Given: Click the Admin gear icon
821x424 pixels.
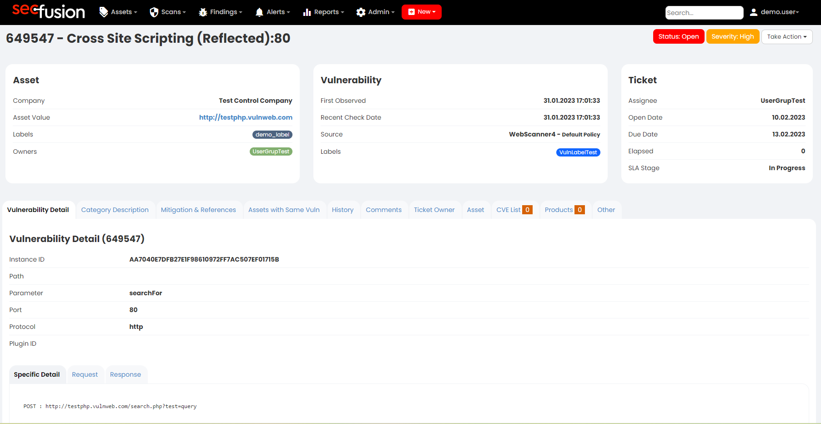Looking at the screenshot, I should click(x=361, y=12).
